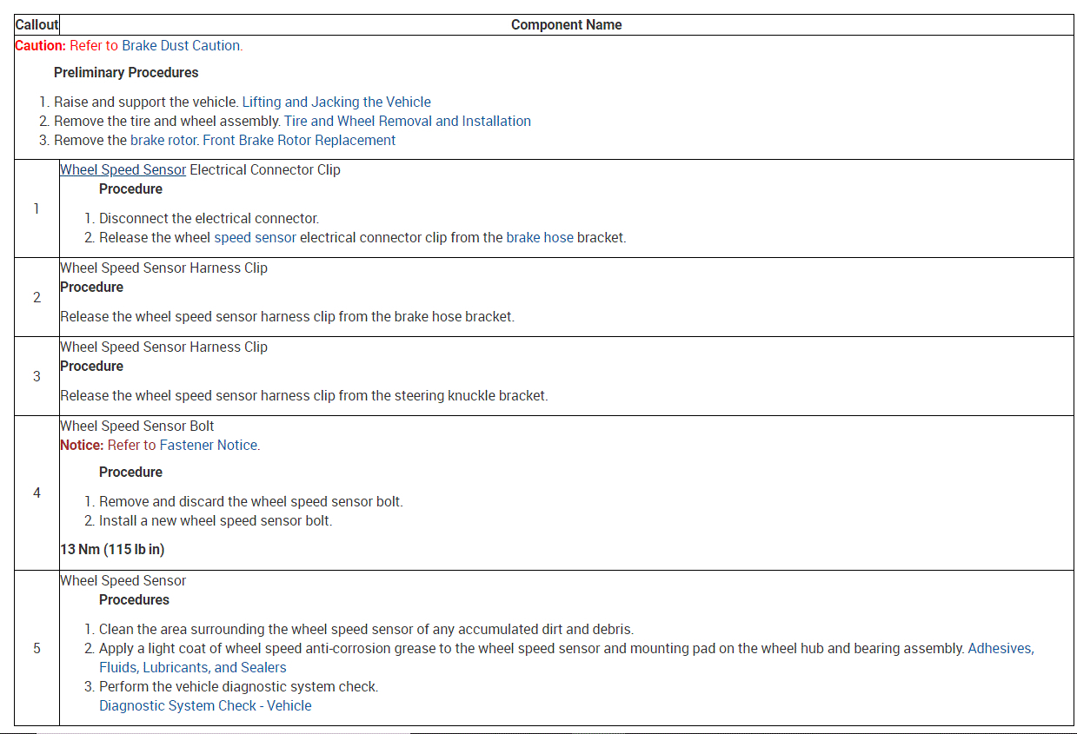Click the blue 'brake rotor' link
This screenshot has width=1077, height=734.
pos(164,140)
